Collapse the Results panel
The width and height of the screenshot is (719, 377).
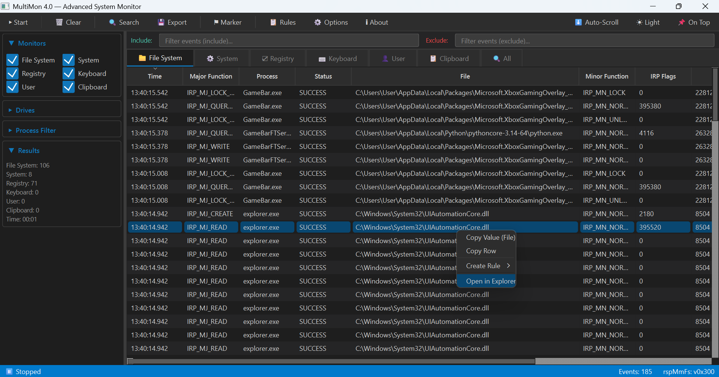pos(11,150)
